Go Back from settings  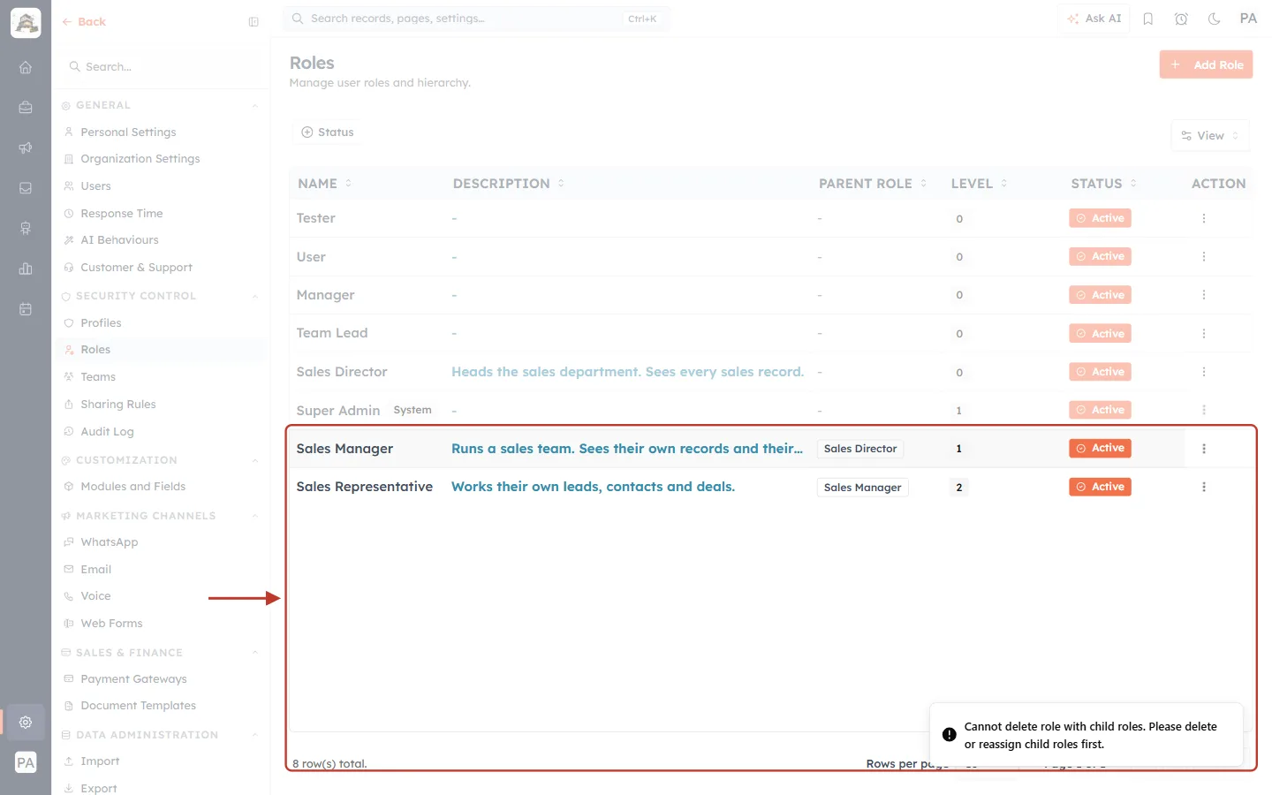point(84,22)
